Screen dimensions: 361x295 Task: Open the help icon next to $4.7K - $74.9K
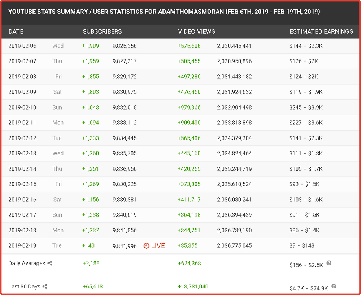(334, 286)
